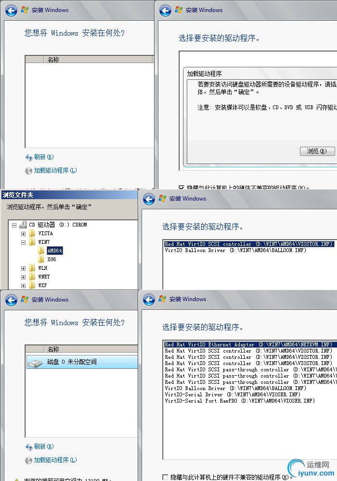Screen dimensions: 337x481
Task: Click 刷新(R) in the 磁盘 0 window
Action: (x=44, y=447)
